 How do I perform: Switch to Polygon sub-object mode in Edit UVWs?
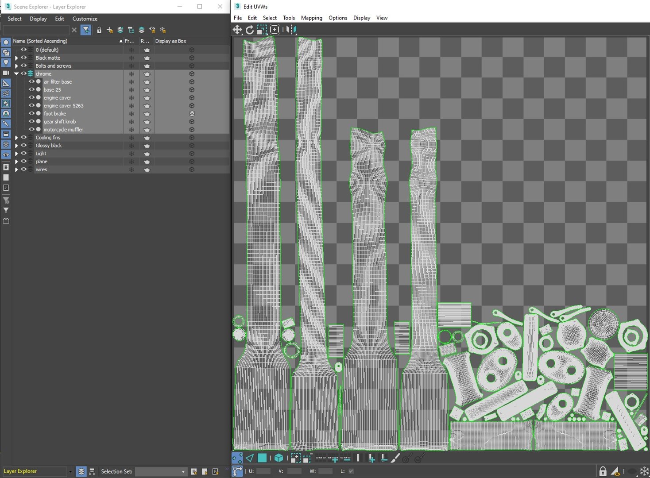(262, 458)
